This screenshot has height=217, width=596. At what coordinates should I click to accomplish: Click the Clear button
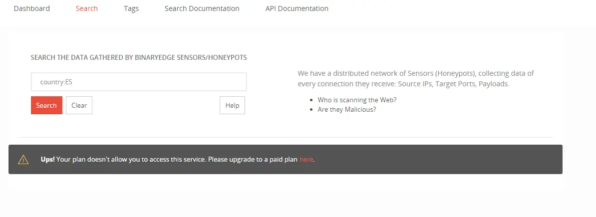click(79, 105)
